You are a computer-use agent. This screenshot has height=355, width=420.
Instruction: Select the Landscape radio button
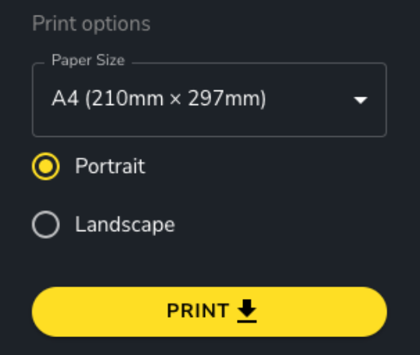point(46,224)
